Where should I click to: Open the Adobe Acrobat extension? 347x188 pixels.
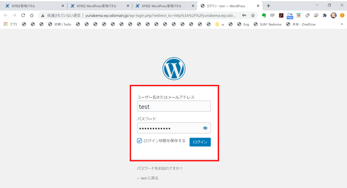[x=281, y=15]
